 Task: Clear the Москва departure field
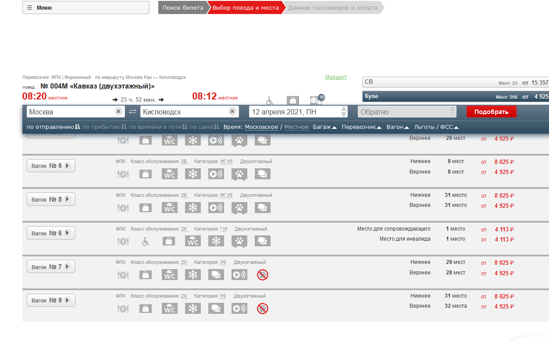118,112
